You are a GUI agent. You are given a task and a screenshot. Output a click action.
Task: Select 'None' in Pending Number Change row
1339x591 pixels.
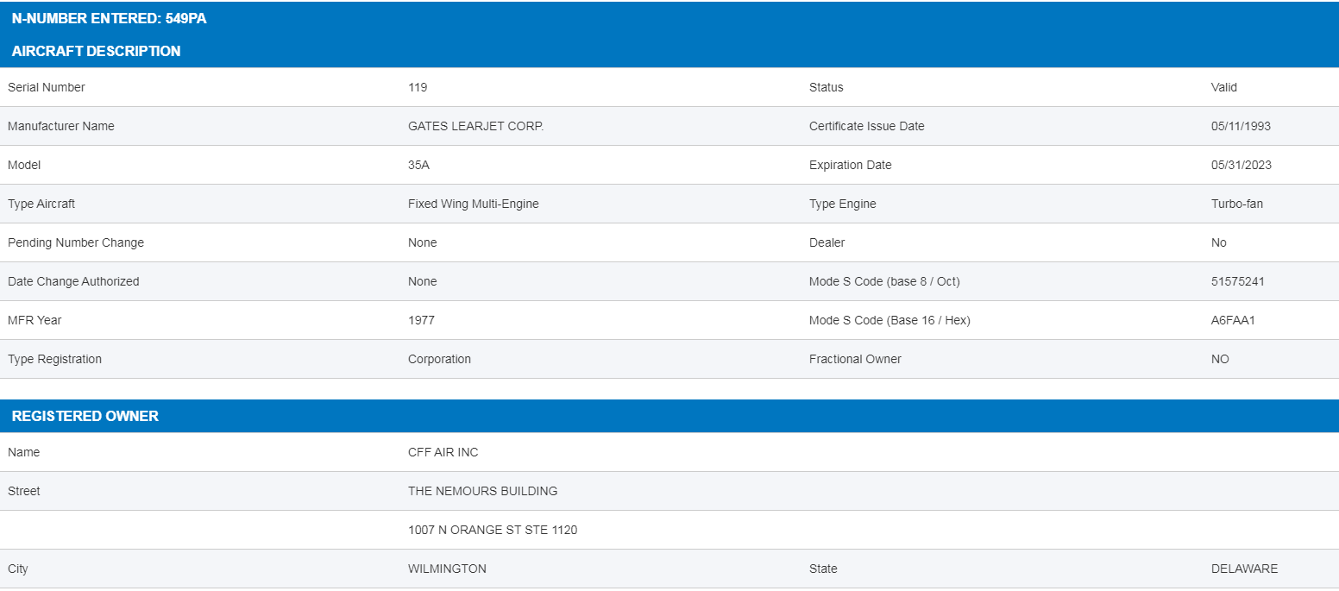coord(423,242)
